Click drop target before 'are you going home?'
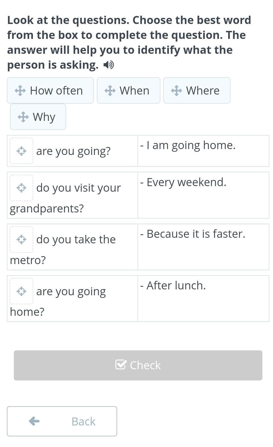Screen dimensions: 273x447 22,291
